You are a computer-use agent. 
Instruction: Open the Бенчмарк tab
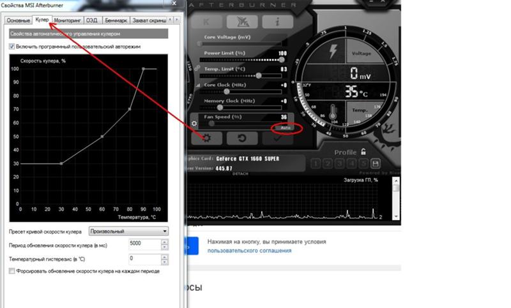(x=116, y=20)
